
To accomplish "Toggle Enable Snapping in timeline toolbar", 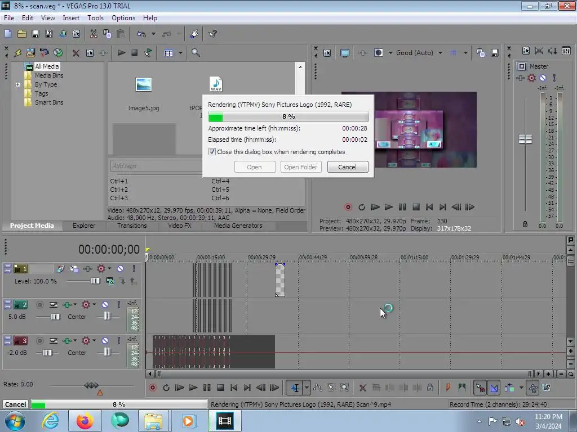I will pos(480,388).
